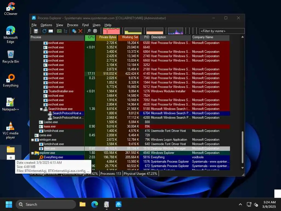Select SearchProtocolHost with PID 4288
Viewport: 281px width, 211px height.
tap(130, 118)
